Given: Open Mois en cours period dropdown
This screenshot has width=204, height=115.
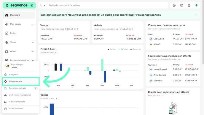Looking at the screenshot, I should pyautogui.click(x=156, y=96).
